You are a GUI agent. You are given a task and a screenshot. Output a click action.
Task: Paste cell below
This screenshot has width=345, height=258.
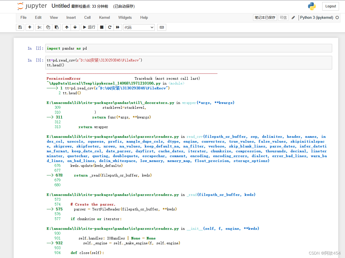point(57,27)
